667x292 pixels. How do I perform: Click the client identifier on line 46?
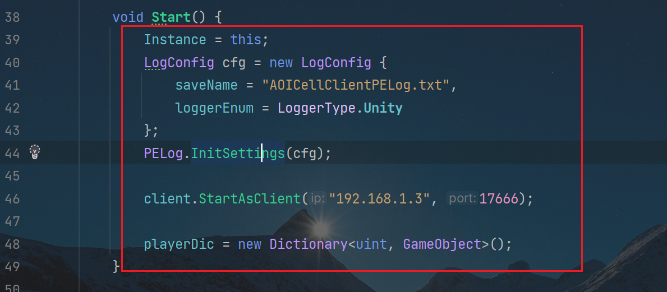(x=168, y=199)
